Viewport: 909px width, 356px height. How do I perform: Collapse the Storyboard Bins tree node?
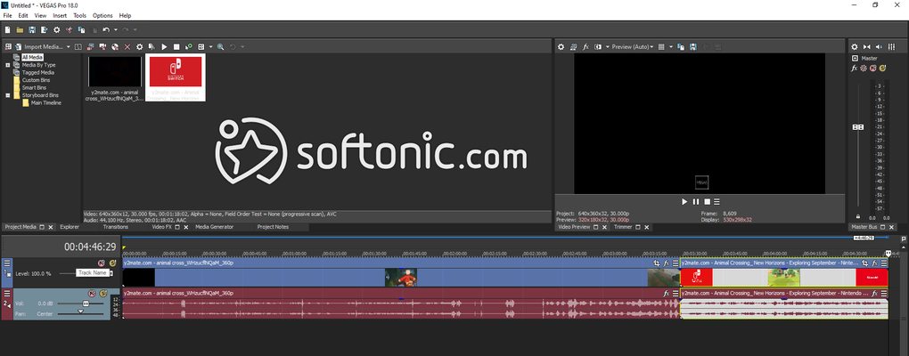(x=8, y=95)
